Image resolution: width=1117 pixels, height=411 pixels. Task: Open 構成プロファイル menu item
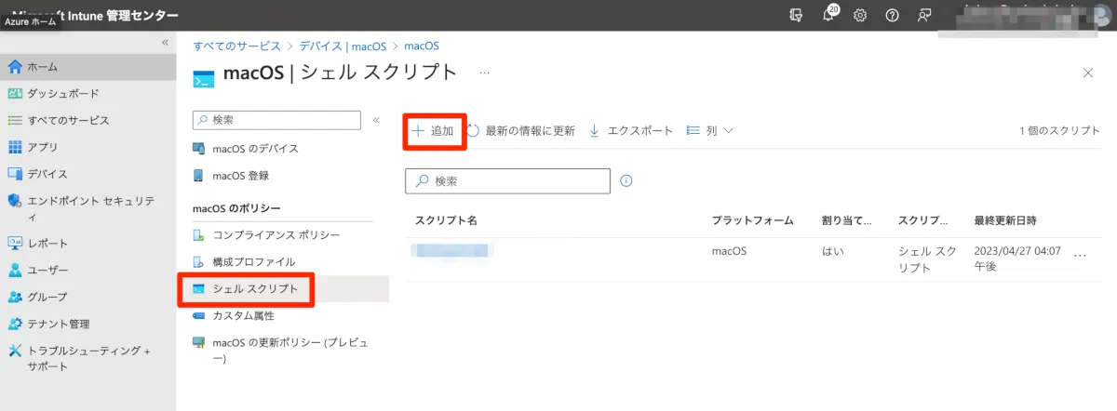pos(253,262)
